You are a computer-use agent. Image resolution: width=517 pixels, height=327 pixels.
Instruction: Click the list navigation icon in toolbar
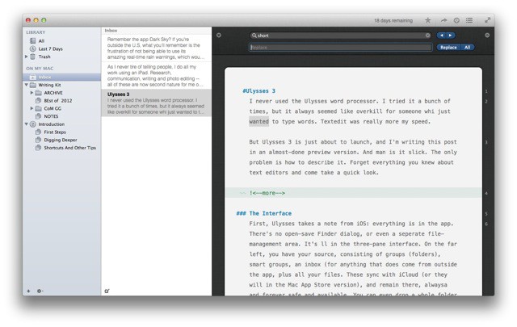469,19
